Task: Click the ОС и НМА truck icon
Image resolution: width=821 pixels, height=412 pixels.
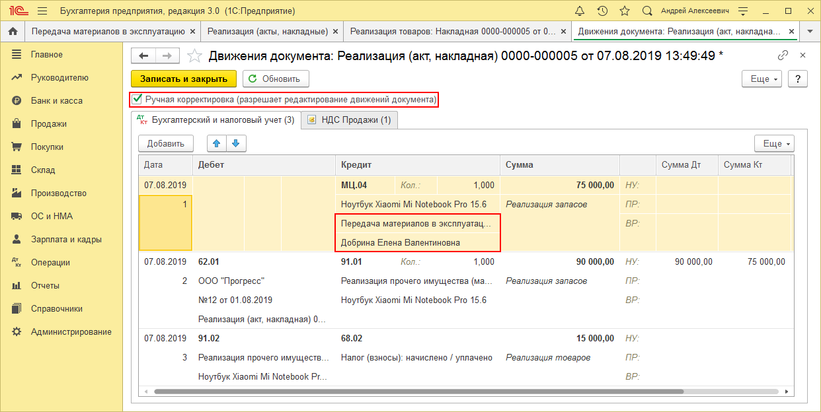Action: (x=17, y=216)
